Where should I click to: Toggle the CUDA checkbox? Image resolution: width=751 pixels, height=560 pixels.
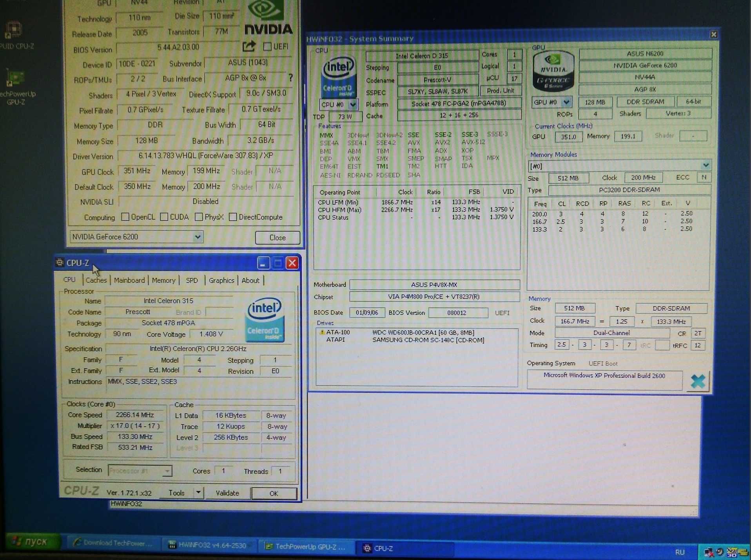click(x=164, y=217)
